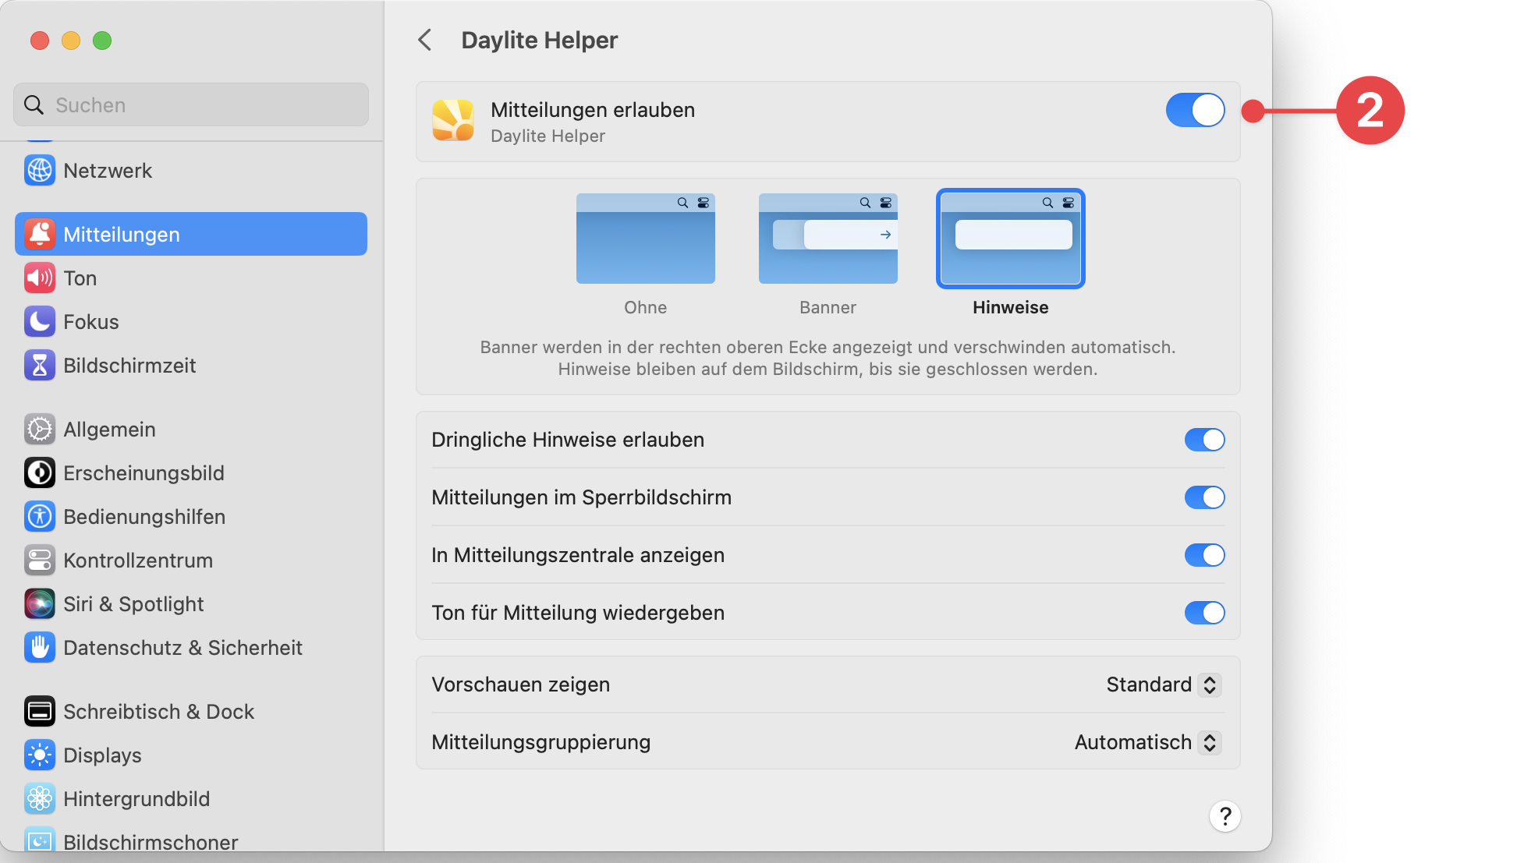
Task: Click the Kontrollzentrum icon
Action: (40, 561)
